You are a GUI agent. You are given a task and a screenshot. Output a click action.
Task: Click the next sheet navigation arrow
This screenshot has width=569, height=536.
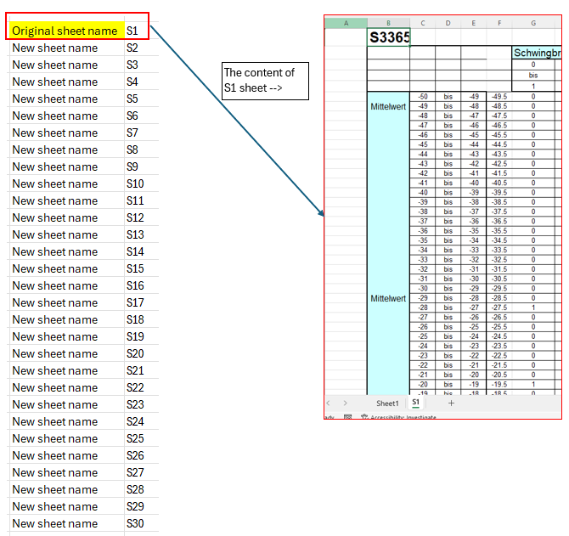(345, 403)
